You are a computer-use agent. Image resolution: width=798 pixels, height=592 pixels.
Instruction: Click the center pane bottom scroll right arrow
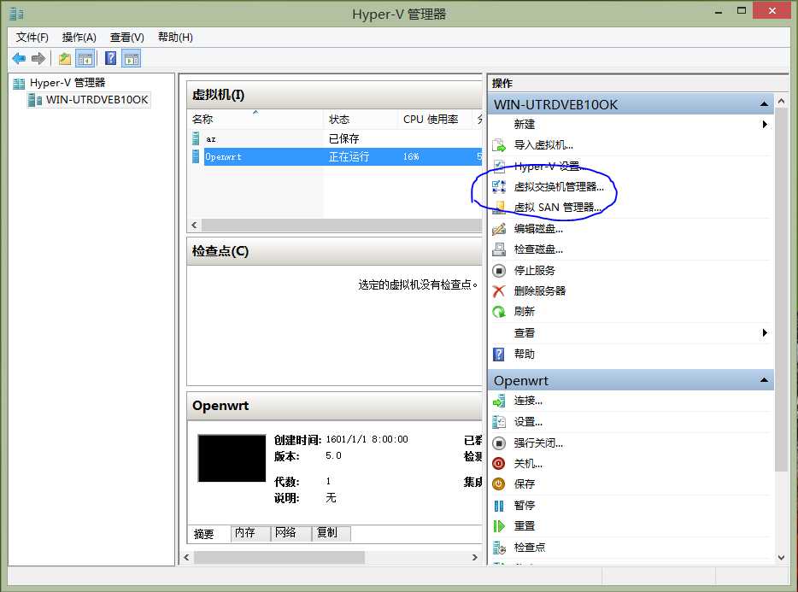475,557
